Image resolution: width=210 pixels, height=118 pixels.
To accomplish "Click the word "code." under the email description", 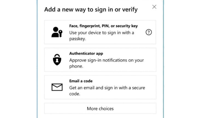I will 75,94.
